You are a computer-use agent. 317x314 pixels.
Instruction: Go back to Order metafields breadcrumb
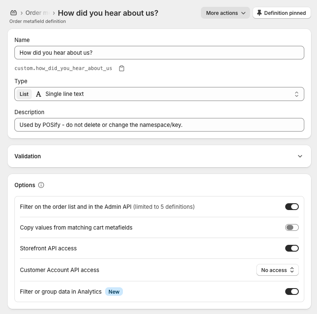click(x=37, y=13)
